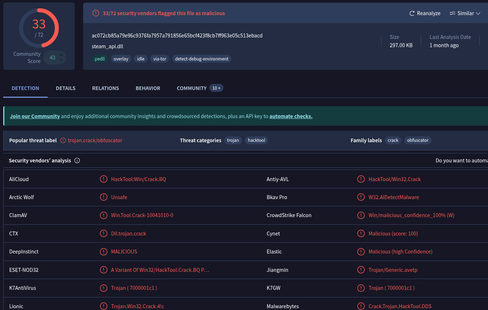Click the K7AntiVirus detection alert icon

[x=104, y=288]
